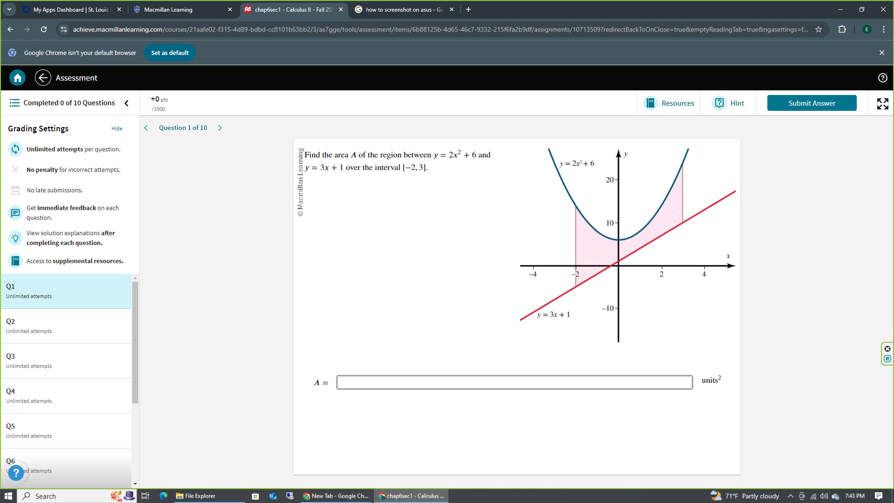
Task: Submit the answer
Action: point(812,103)
